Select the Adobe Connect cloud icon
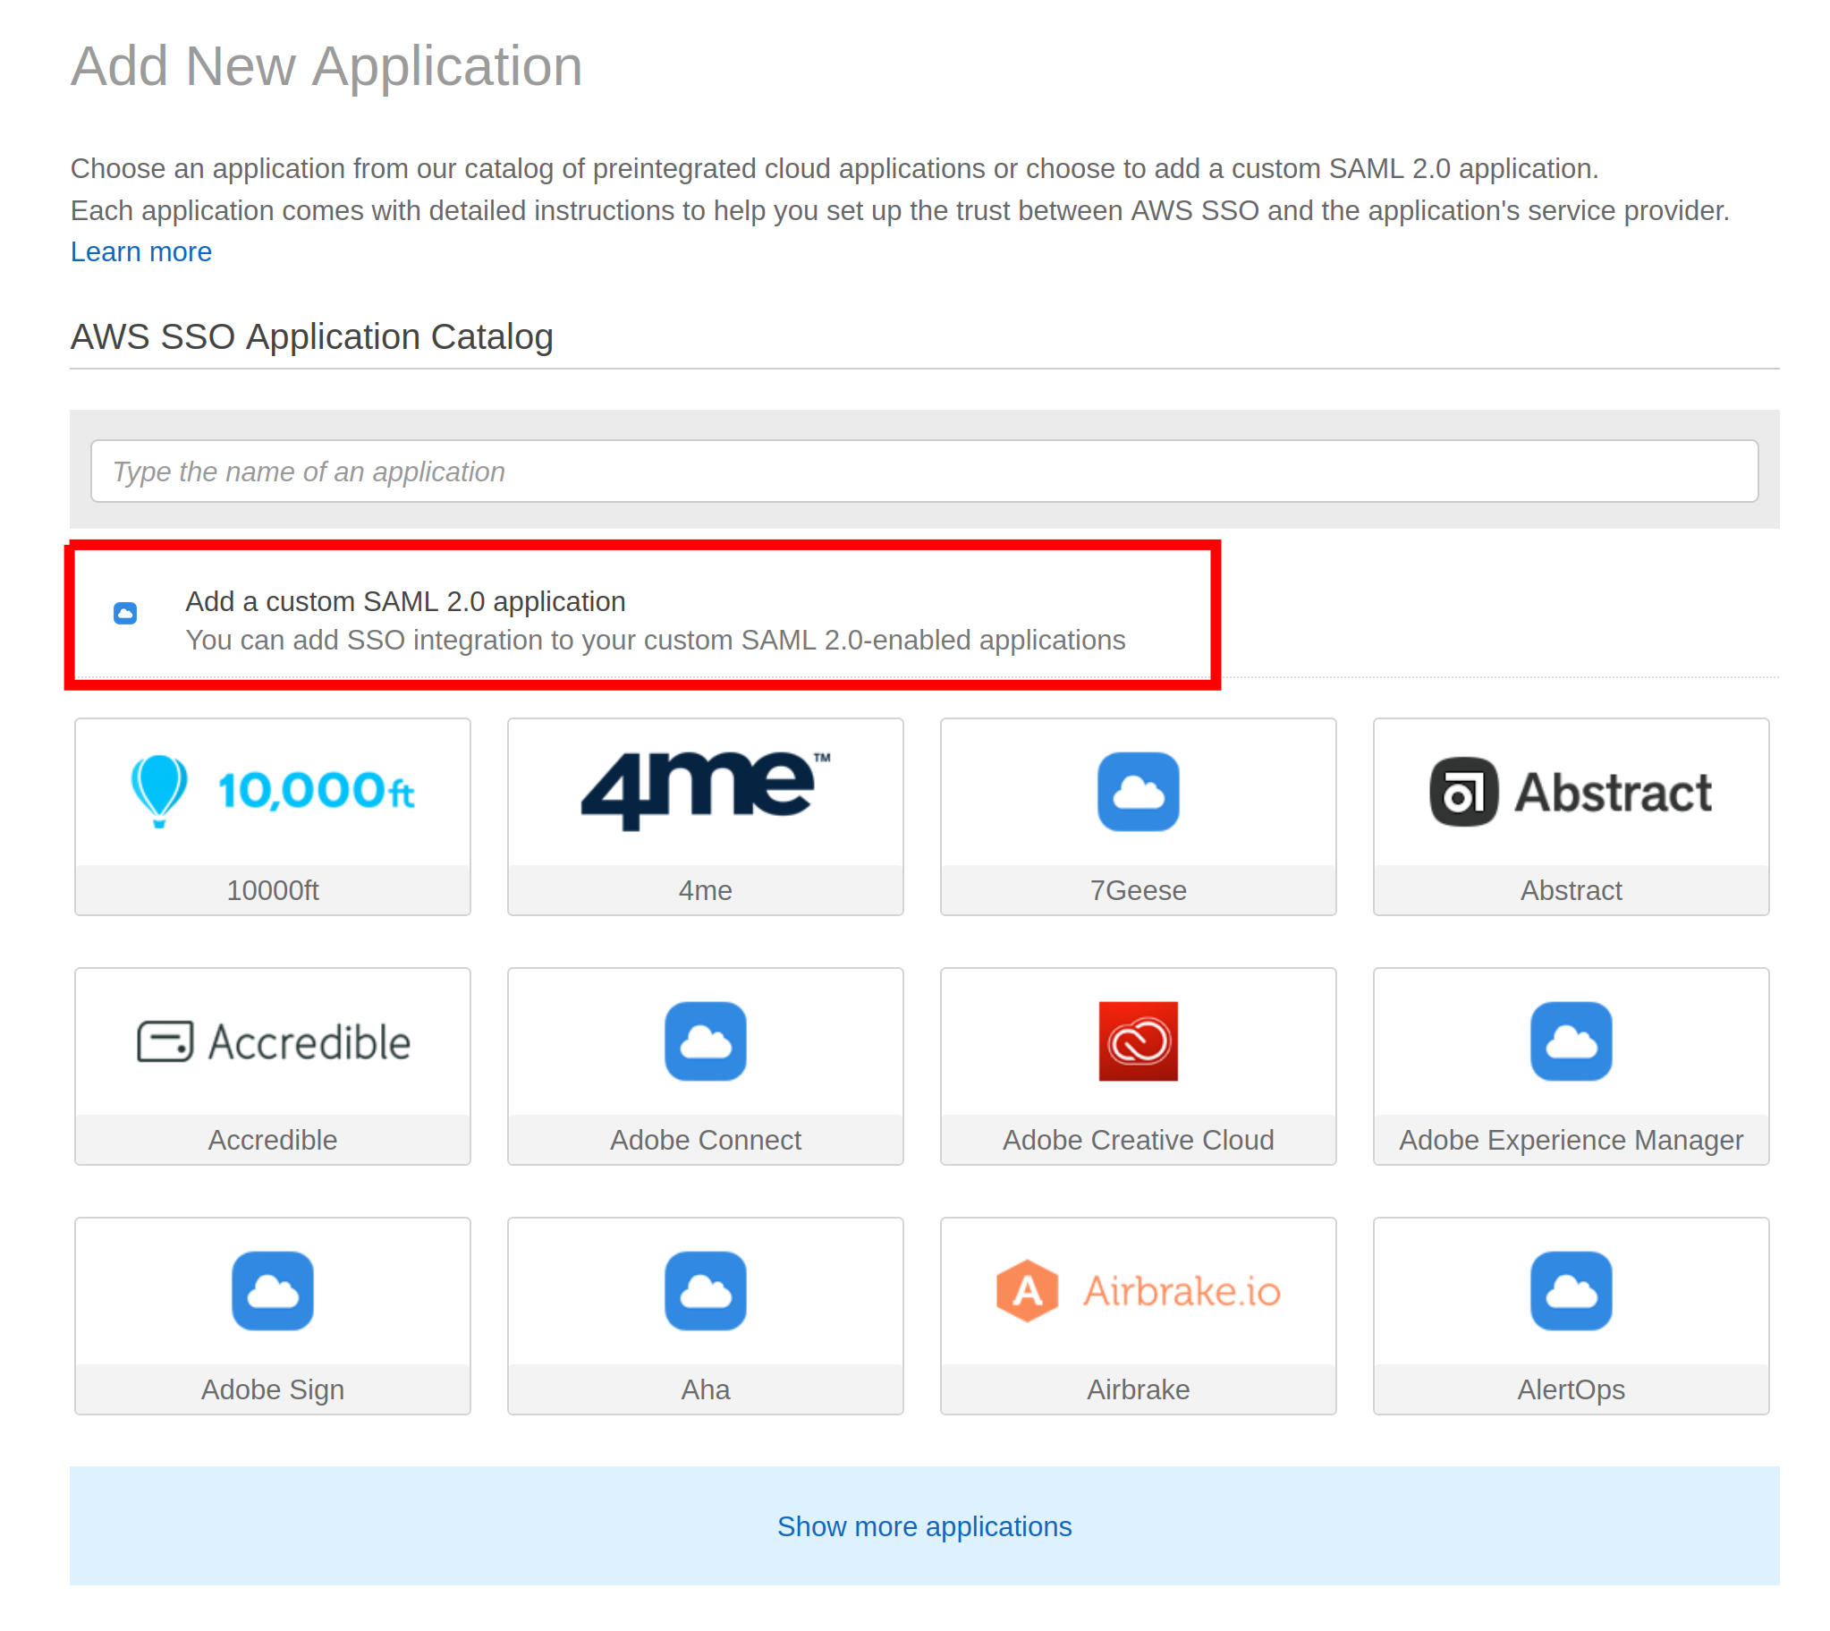 coord(705,1041)
